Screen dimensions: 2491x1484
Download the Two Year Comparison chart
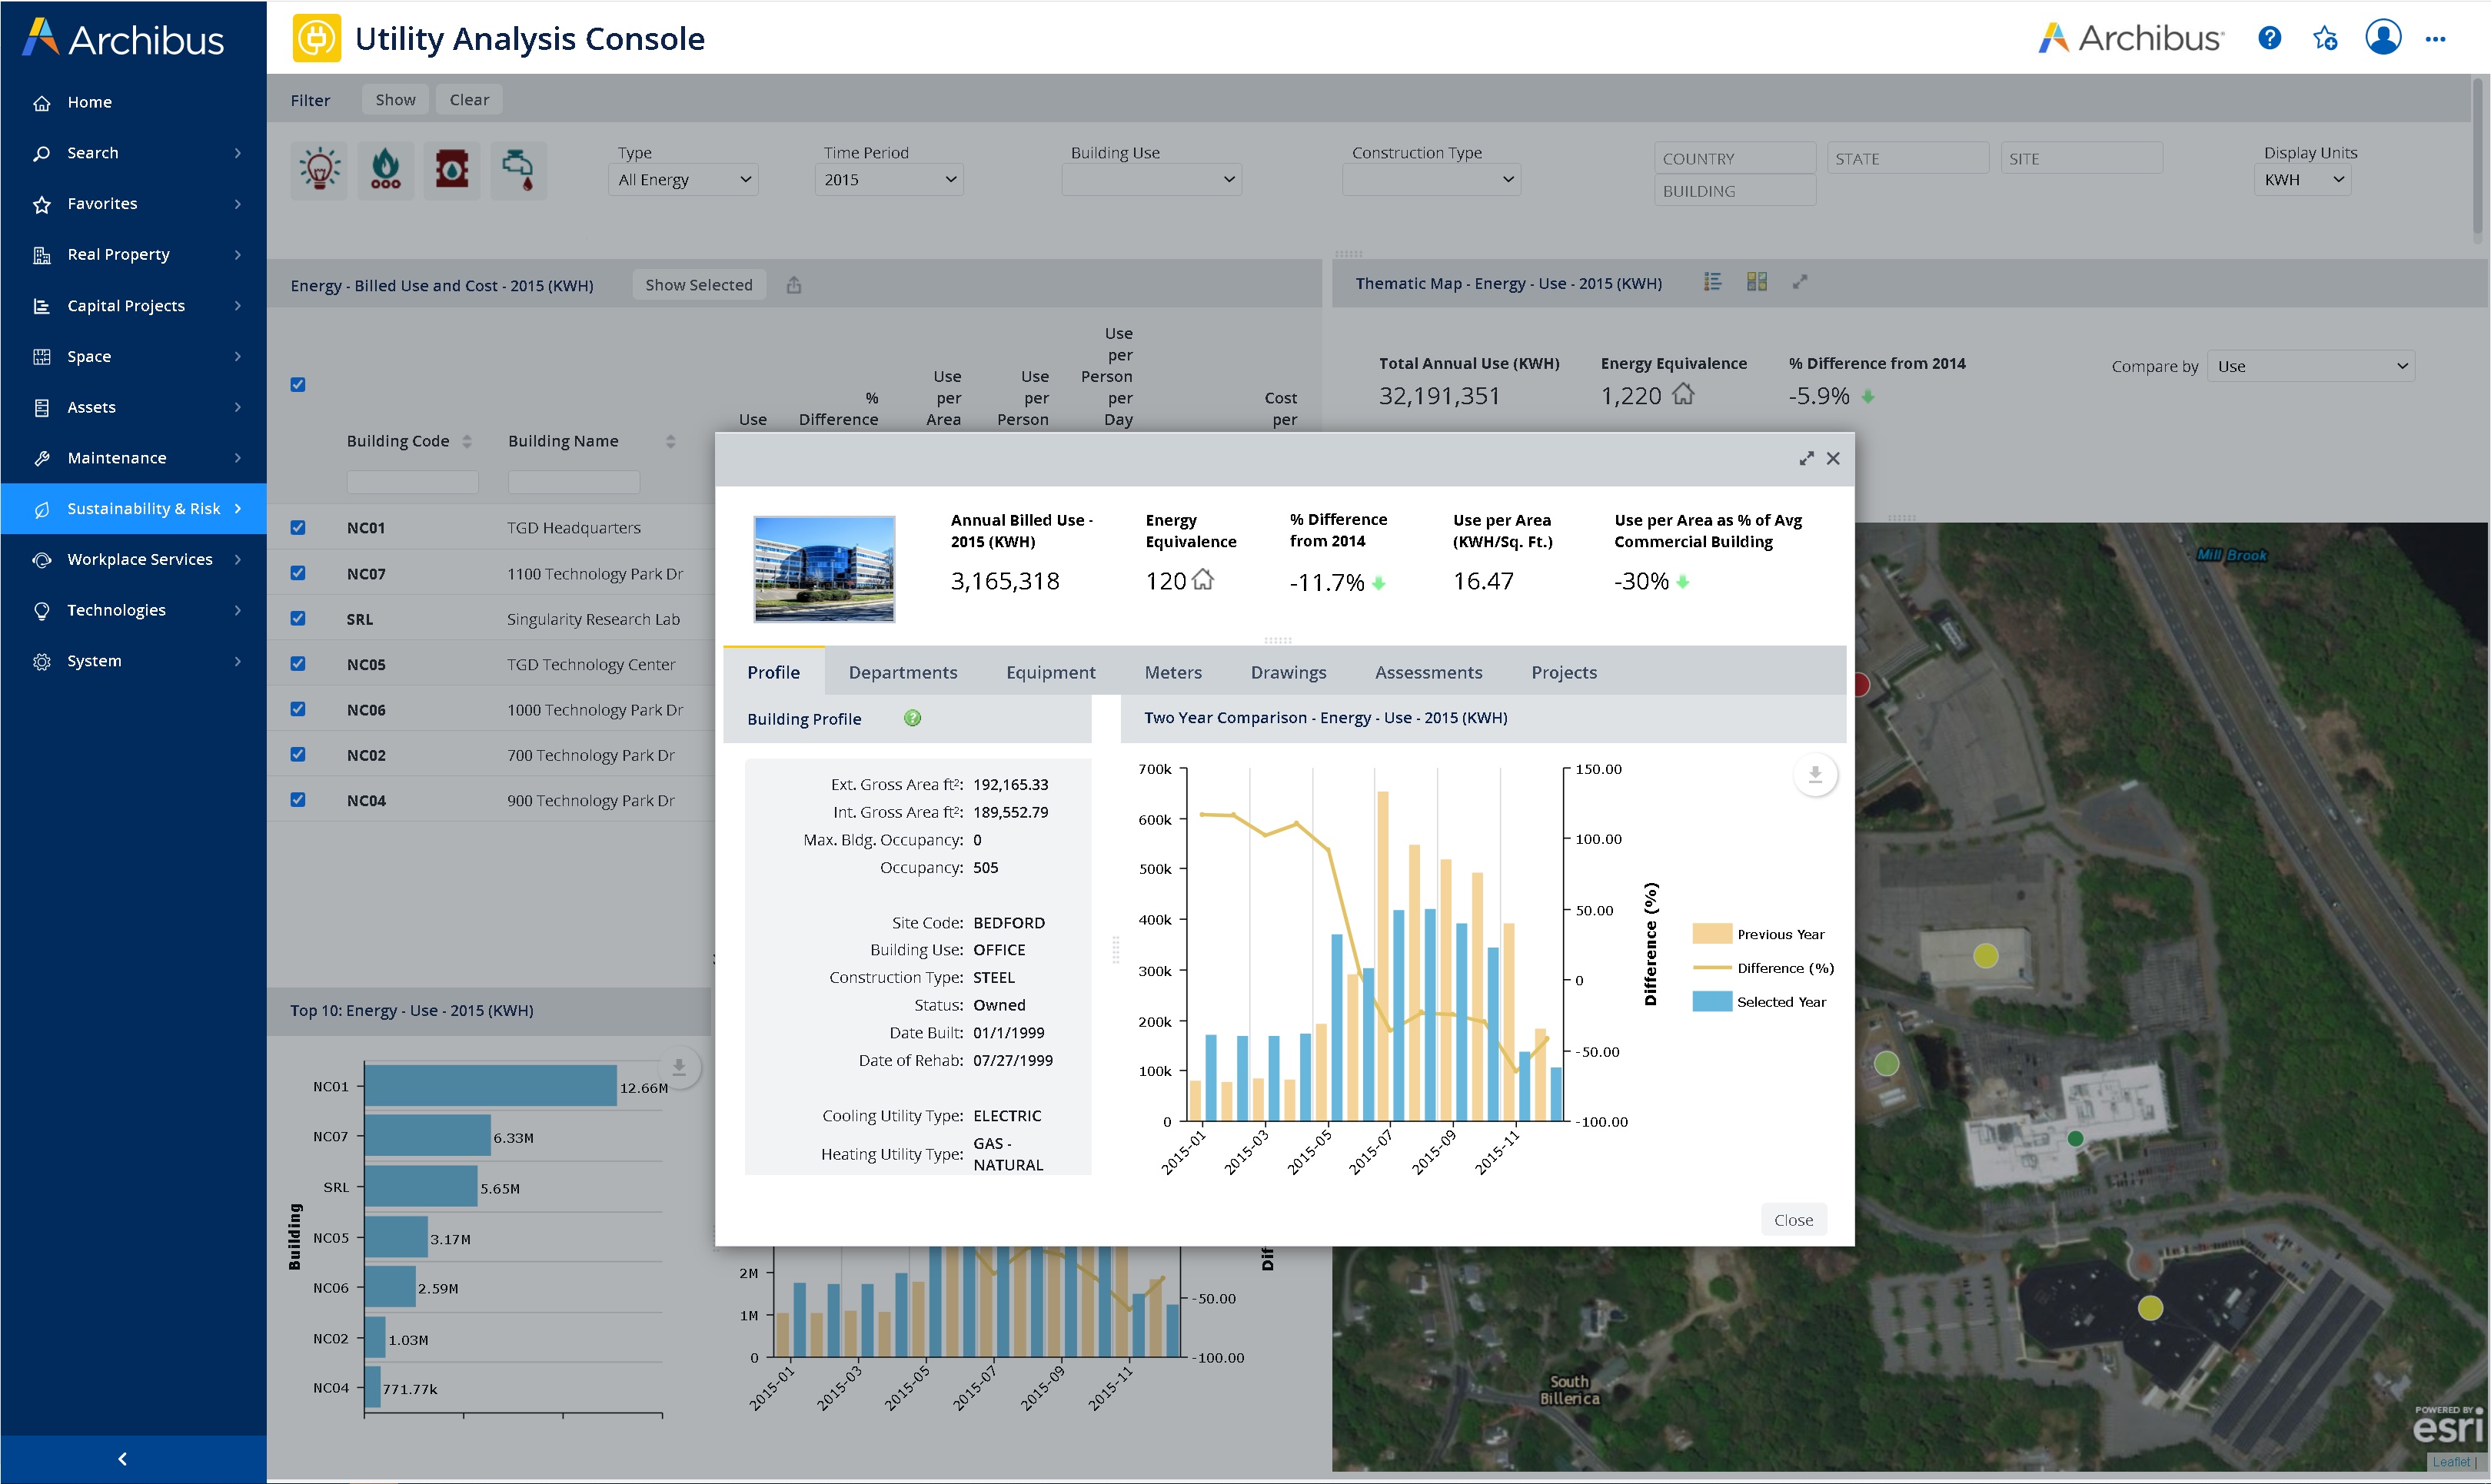[x=1816, y=774]
